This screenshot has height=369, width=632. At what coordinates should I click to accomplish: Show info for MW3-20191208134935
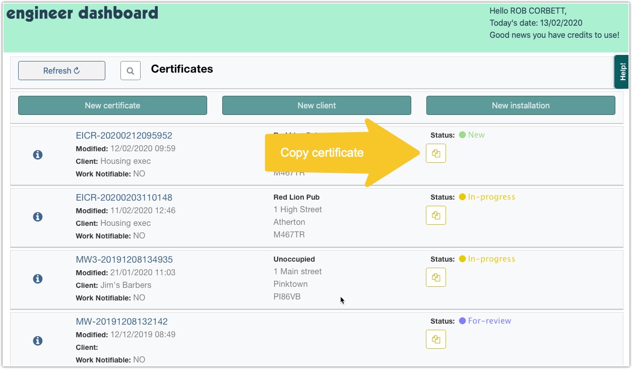(x=37, y=279)
